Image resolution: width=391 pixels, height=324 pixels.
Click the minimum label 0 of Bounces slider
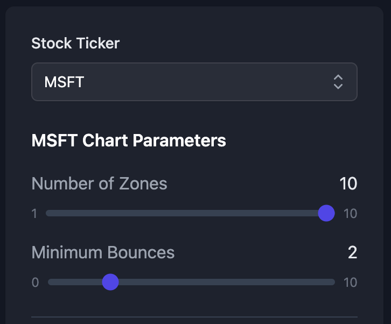[x=35, y=283]
